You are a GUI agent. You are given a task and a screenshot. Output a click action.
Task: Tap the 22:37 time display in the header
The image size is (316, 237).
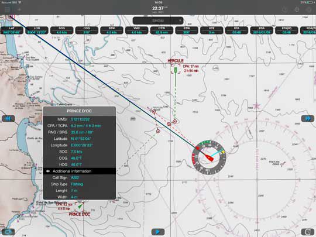(158, 8)
